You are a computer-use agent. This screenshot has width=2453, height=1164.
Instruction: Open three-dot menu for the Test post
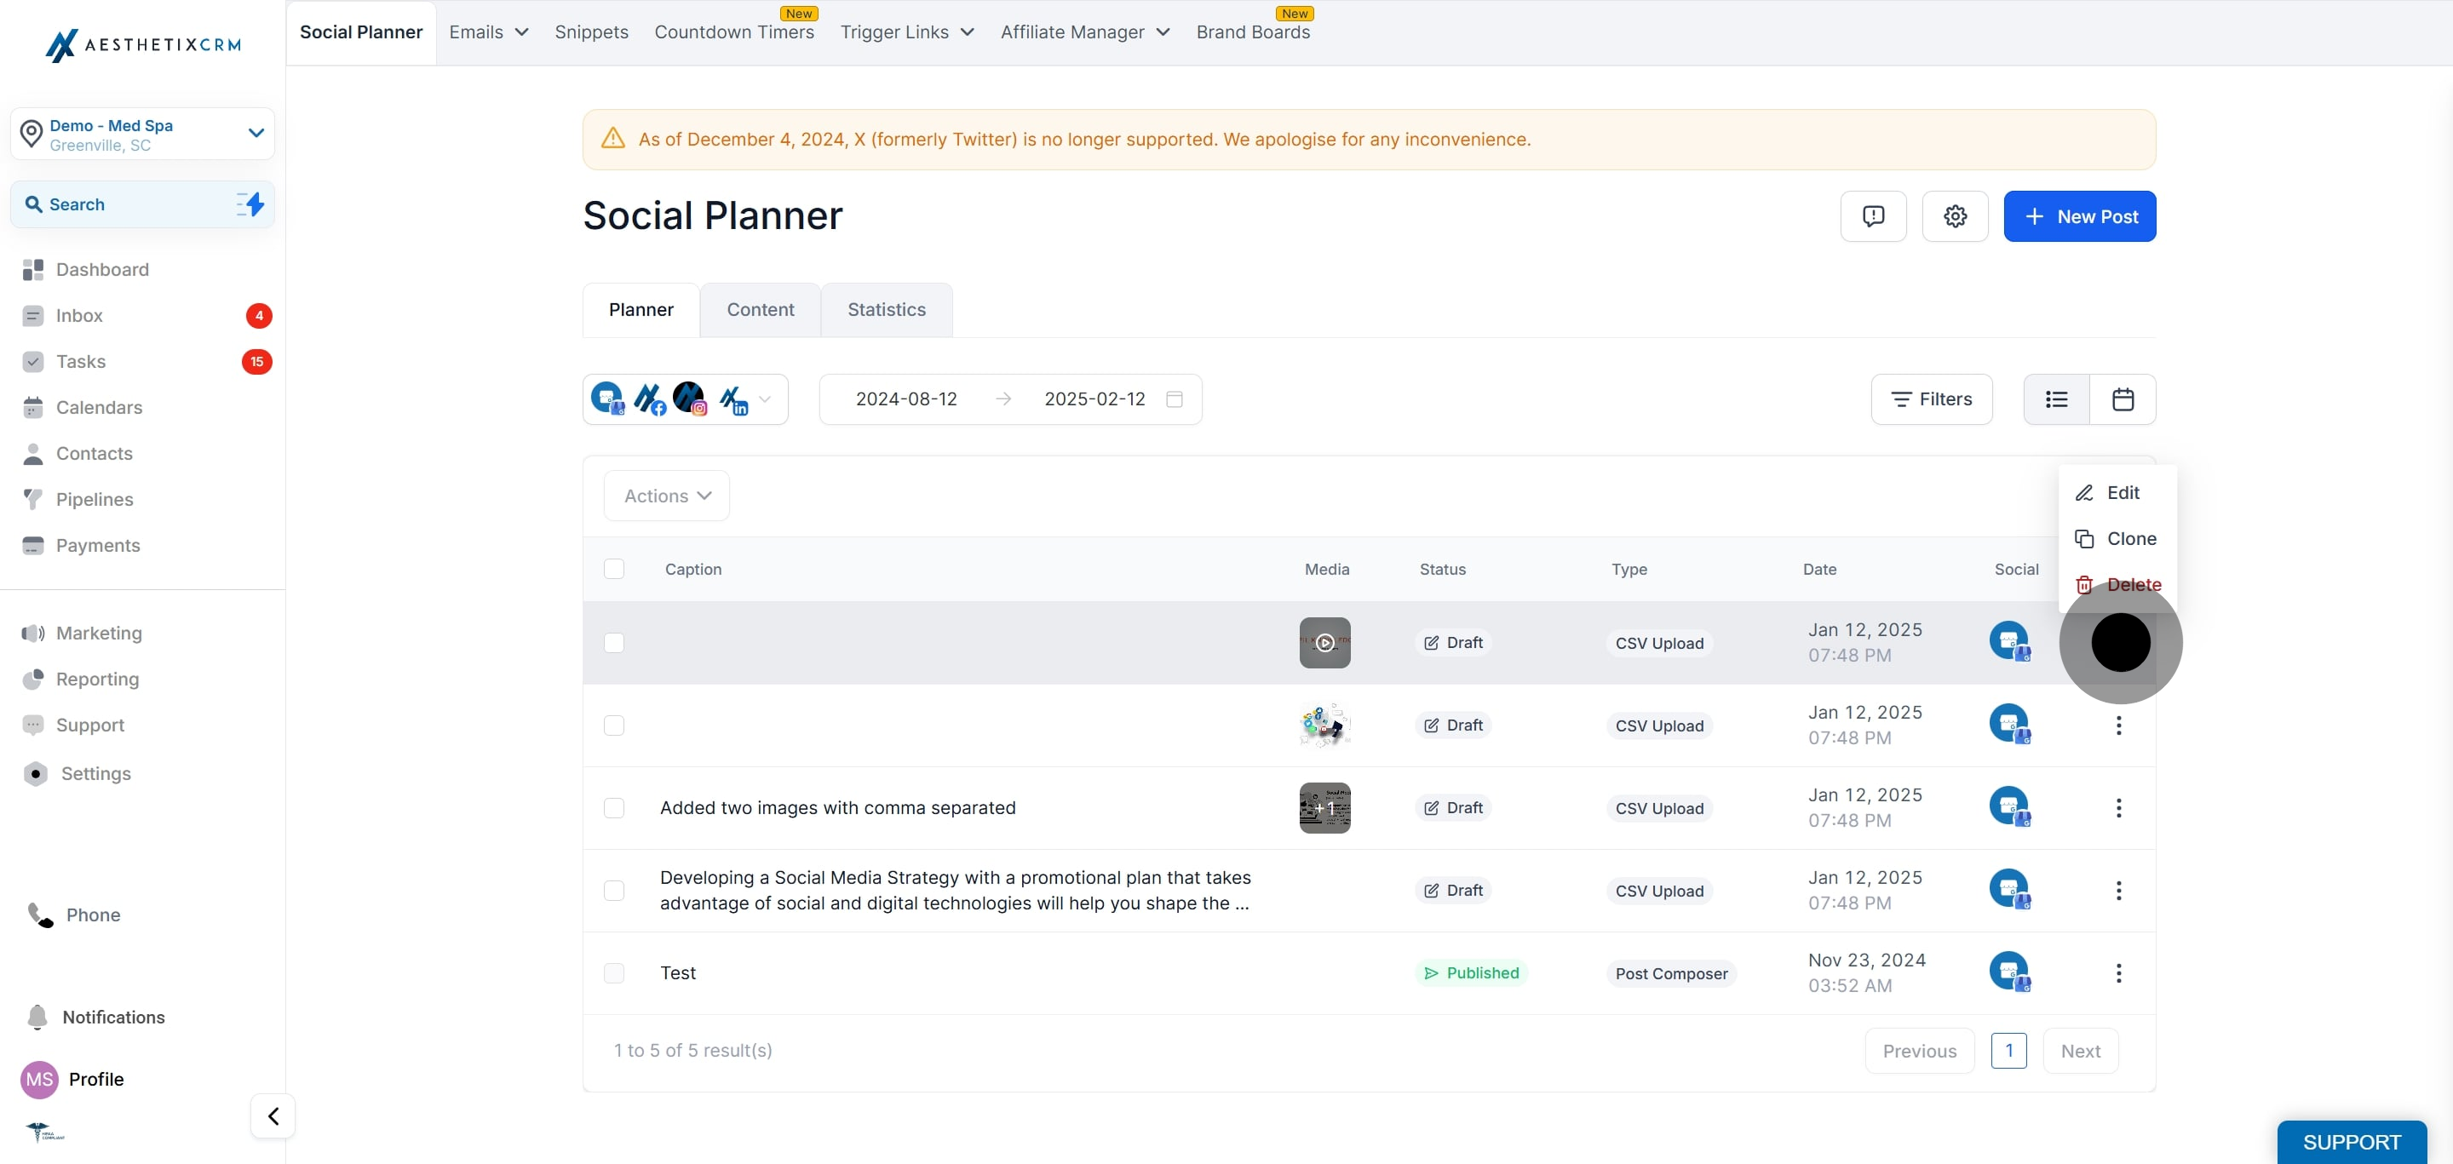[x=2117, y=972]
